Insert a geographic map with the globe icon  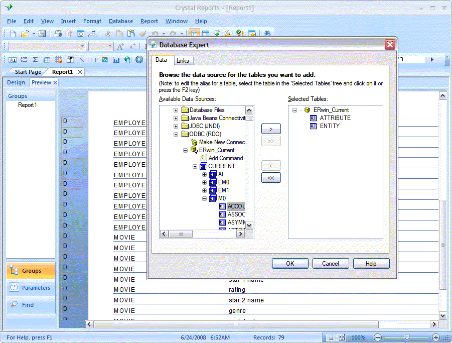point(128,60)
